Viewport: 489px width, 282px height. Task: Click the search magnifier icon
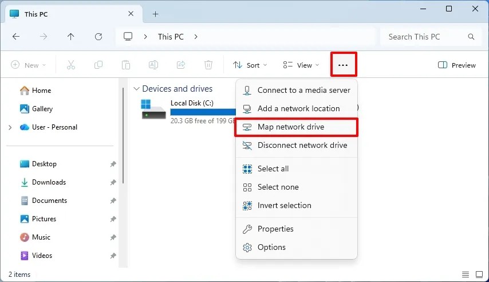pos(471,37)
